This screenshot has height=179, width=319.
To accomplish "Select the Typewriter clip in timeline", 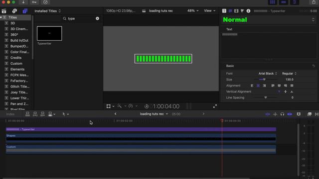I will click(x=141, y=129).
